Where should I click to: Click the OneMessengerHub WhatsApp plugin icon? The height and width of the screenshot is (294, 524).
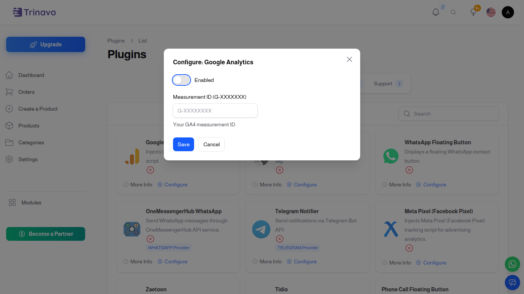point(132,229)
